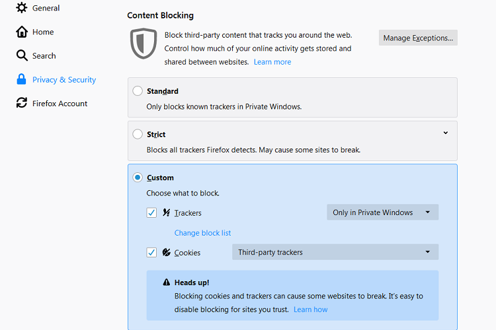Expand the Strict option chevron
Viewport: 496px width, 330px height.
pyautogui.click(x=445, y=133)
